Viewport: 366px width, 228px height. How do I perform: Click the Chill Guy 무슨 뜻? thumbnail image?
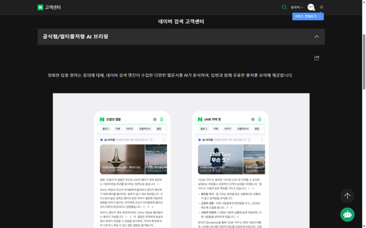pyautogui.click(x=221, y=159)
